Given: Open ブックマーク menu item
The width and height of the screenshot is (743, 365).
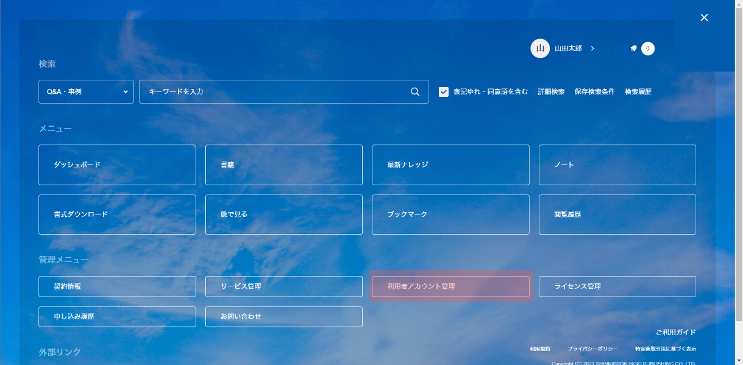Looking at the screenshot, I should click(450, 214).
